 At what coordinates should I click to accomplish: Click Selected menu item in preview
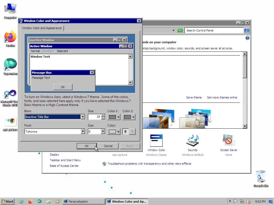pyautogui.click(x=62, y=51)
